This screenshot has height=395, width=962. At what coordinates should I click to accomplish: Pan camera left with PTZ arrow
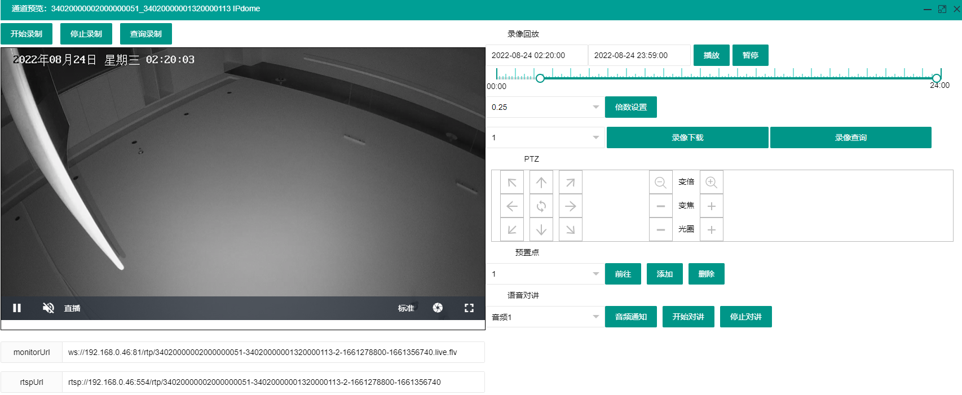tap(512, 206)
